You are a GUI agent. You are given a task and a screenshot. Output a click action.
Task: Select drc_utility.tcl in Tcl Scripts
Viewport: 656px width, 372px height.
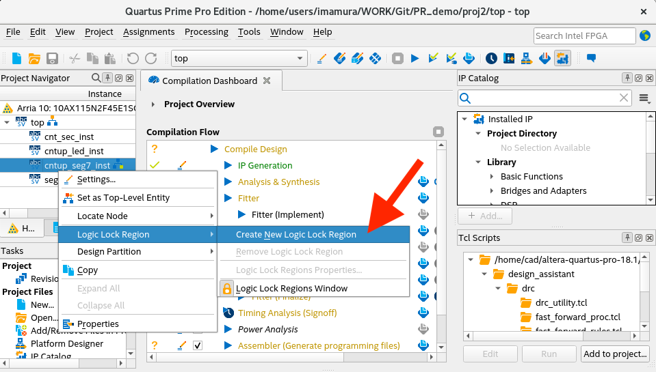[561, 302]
